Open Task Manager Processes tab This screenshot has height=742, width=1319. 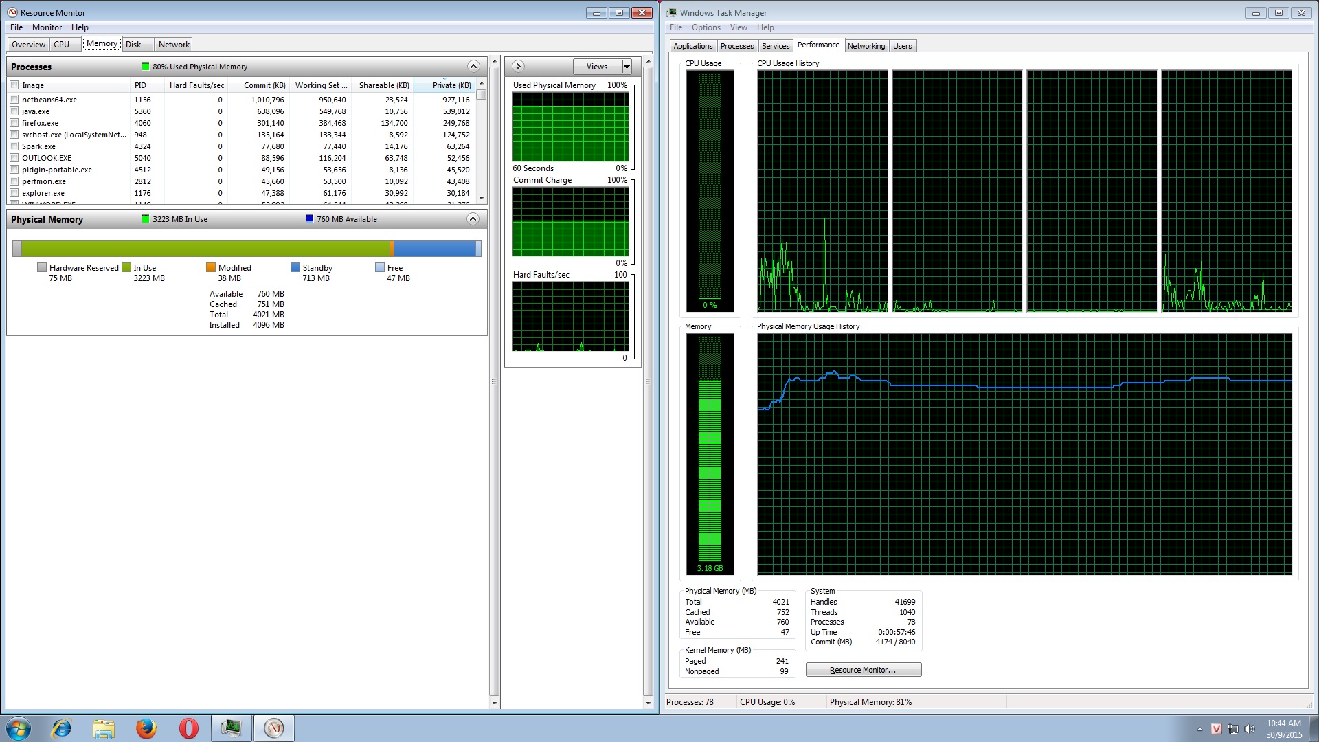click(736, 46)
